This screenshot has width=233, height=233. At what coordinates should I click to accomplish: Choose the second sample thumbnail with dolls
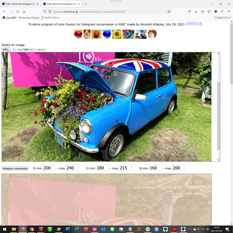pyautogui.click(x=87, y=34)
